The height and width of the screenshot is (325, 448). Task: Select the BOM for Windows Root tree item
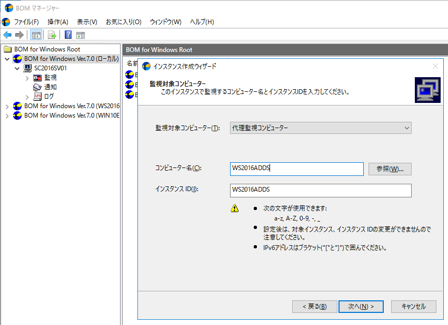click(x=47, y=49)
